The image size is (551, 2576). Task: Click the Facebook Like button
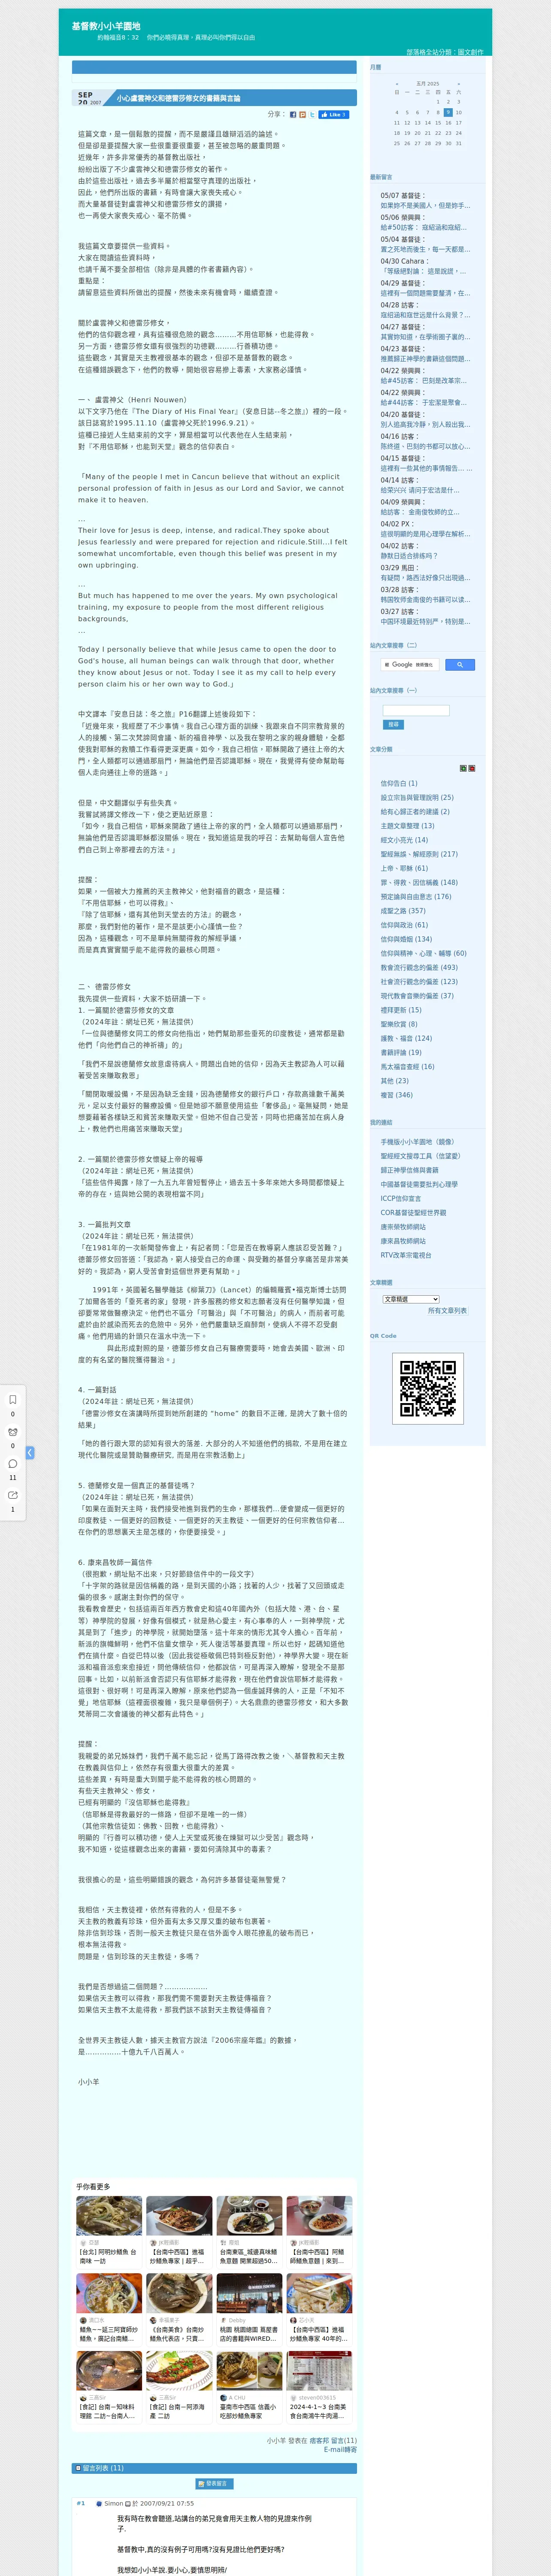point(334,115)
